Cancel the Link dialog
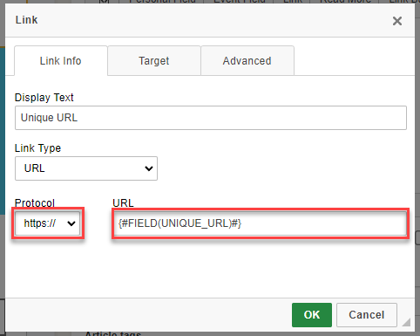This screenshot has height=336, width=420. pos(367,315)
